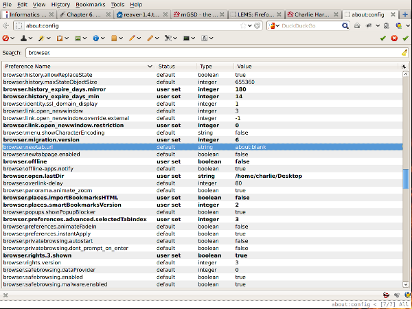Click the page identity icon in address bar

(19, 26)
